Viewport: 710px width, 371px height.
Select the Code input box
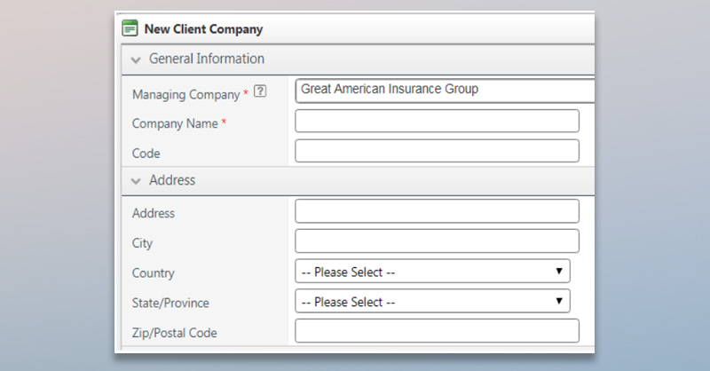coord(437,152)
